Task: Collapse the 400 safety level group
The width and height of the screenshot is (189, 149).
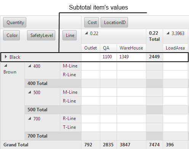Action: pyautogui.click(x=30, y=66)
